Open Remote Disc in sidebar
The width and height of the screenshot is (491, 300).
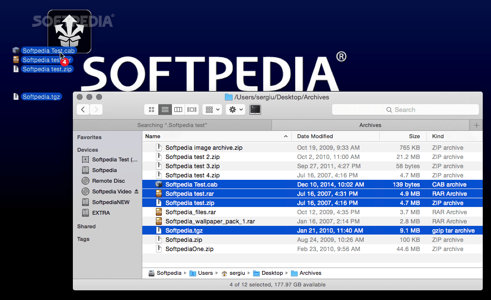(103, 181)
